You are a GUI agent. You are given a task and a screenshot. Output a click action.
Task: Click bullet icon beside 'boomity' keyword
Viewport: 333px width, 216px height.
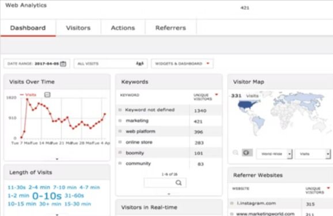(x=120, y=153)
